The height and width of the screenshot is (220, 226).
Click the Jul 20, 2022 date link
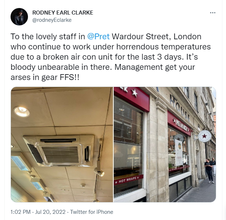[50, 212]
